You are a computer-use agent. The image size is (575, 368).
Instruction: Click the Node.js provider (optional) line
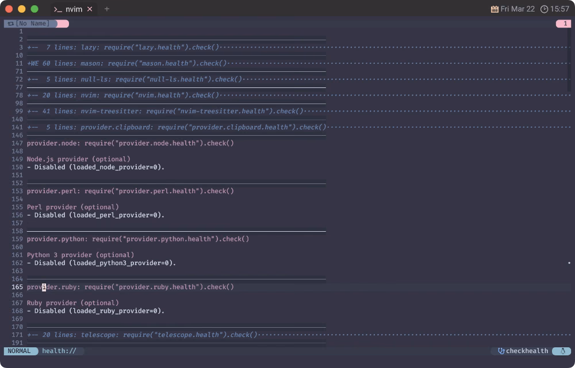point(78,159)
